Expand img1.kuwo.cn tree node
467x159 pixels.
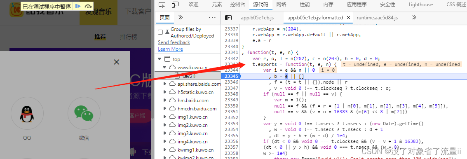(165, 117)
